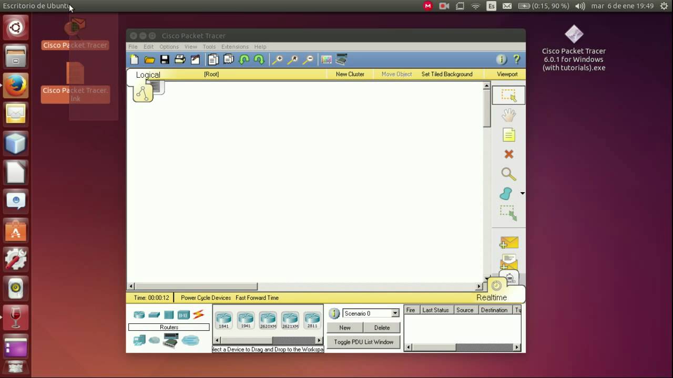Click Toggle PDU List Window button
The image size is (673, 378).
364,342
